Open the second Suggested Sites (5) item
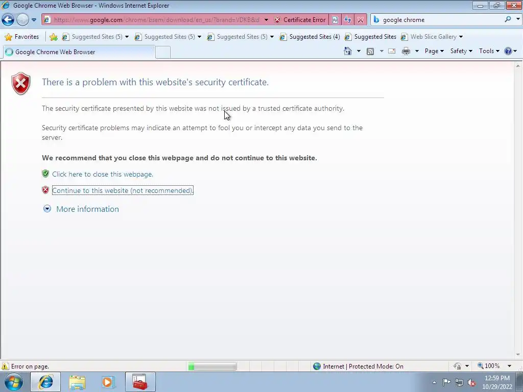 tap(168, 37)
